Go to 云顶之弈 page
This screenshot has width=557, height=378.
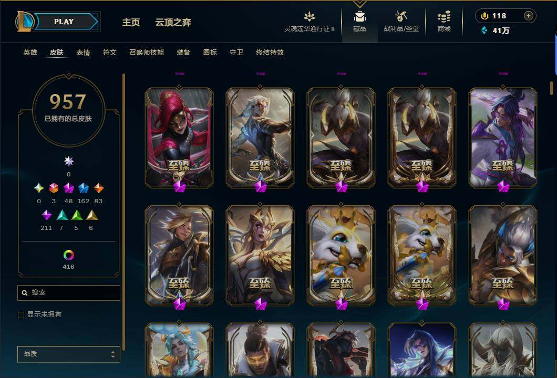173,23
